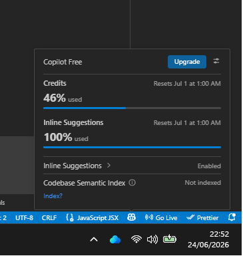Viewport: 243px width, 256px height.
Task: Open Wi-Fi network tray icon
Action: [136, 239]
